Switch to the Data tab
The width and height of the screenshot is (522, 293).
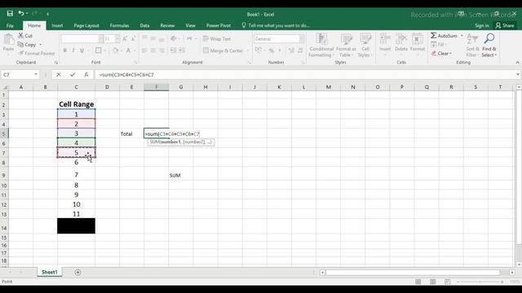(144, 25)
